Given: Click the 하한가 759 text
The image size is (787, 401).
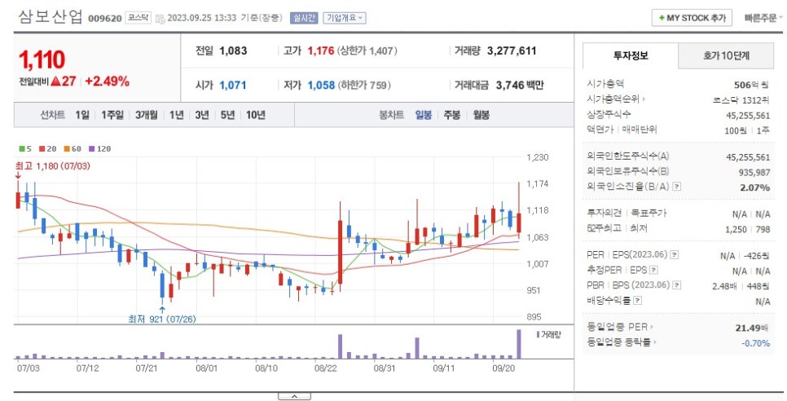Looking at the screenshot, I should coord(364,86).
